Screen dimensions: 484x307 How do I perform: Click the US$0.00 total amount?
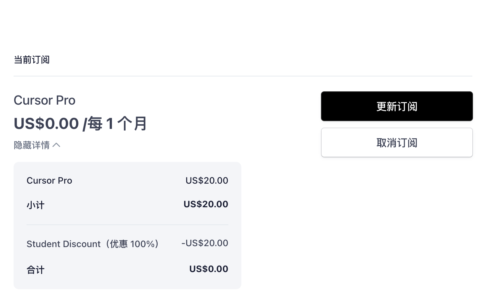point(209,269)
